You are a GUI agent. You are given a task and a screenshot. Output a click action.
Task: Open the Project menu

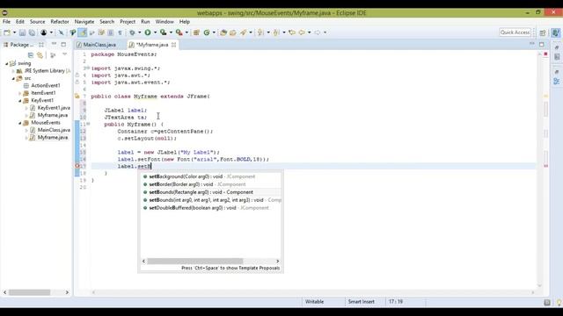point(128,22)
